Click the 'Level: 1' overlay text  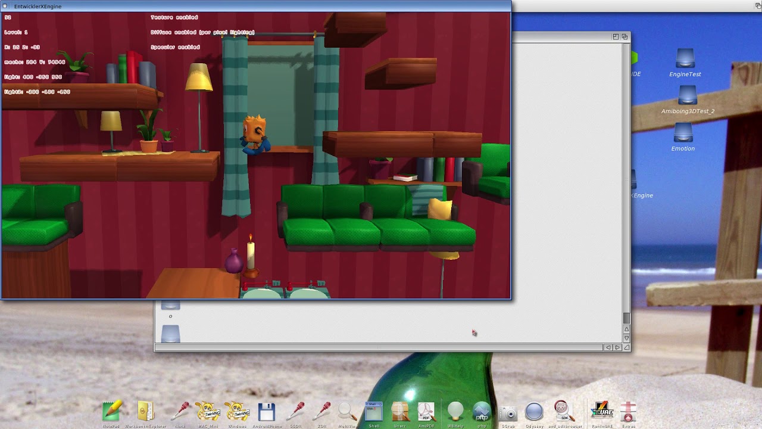click(16, 33)
